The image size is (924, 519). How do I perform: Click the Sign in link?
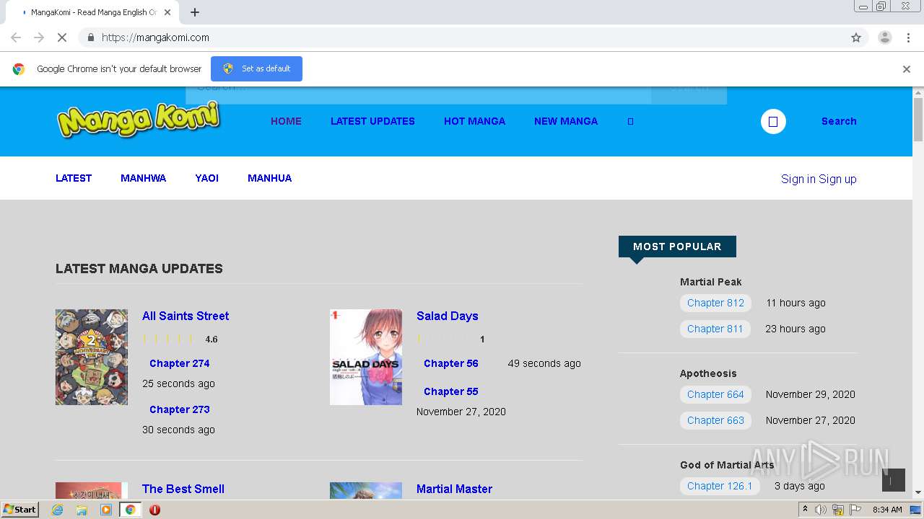798,179
